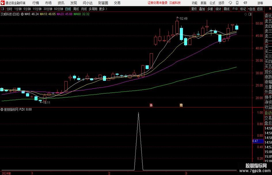Click the 标记 mark button
272x175 pixels.
click(243, 9)
